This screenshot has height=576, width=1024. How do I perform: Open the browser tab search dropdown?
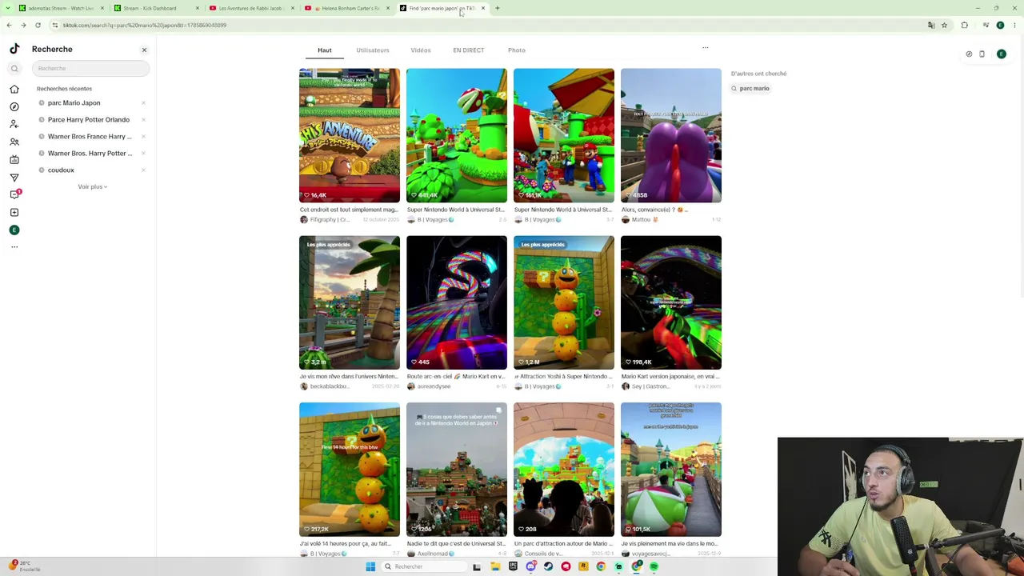tap(9, 8)
